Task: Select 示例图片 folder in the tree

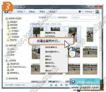Action: pos(15,31)
